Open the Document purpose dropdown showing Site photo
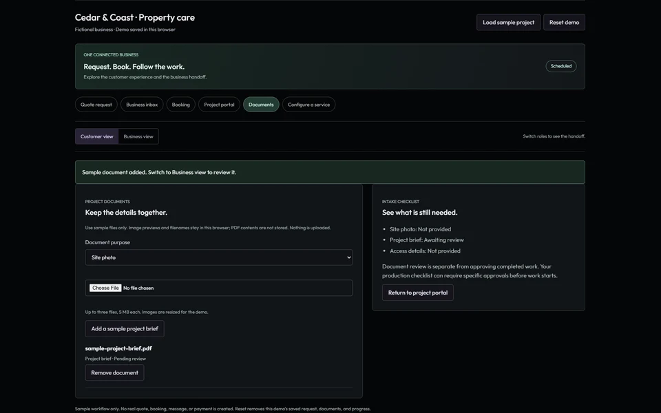Viewport: 661px width, 413px height. (219, 257)
